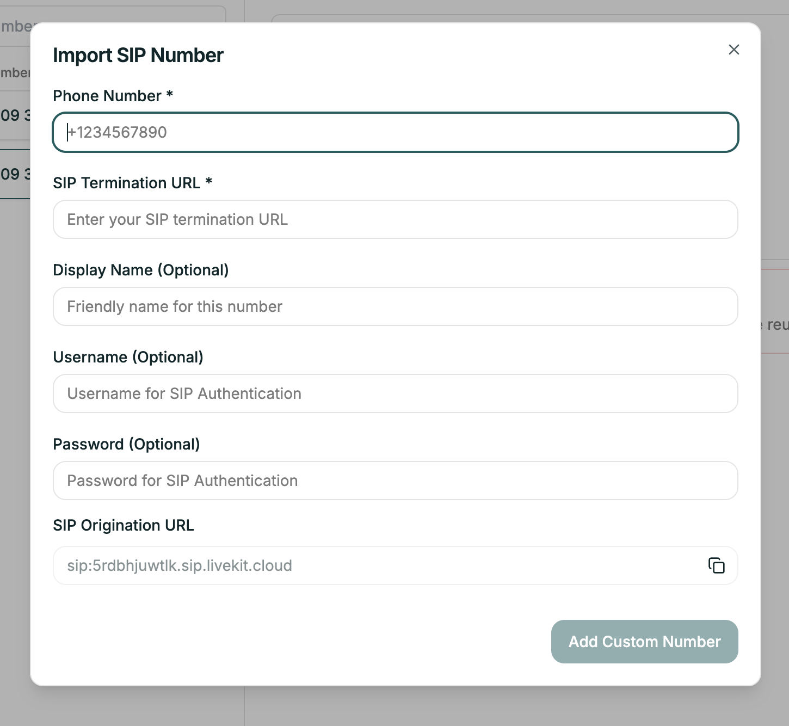Click the Phone Number required label
This screenshot has height=726, width=789.
(x=112, y=96)
